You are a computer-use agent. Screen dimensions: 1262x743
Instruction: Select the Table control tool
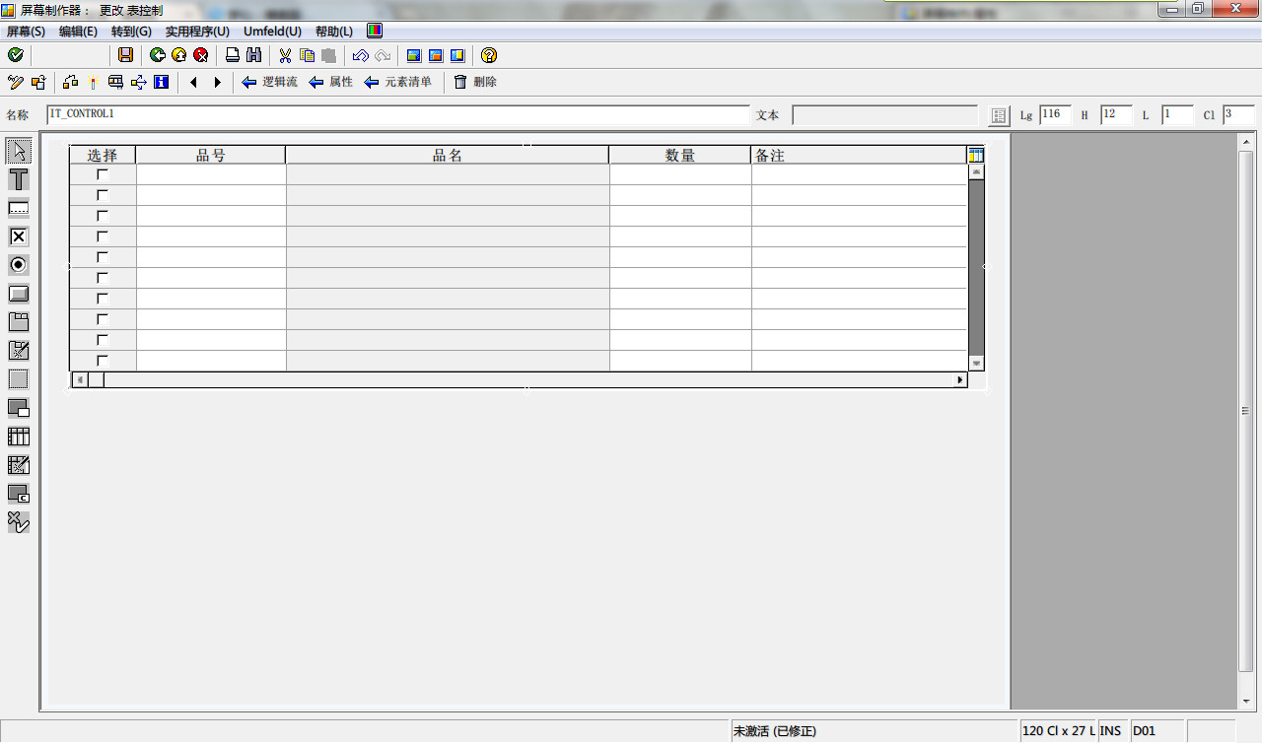[19, 437]
